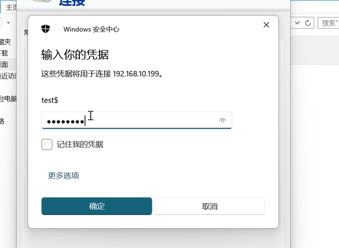Close the Windows 安全中心 dialog
The width and height of the screenshot is (339, 248).
266,25
